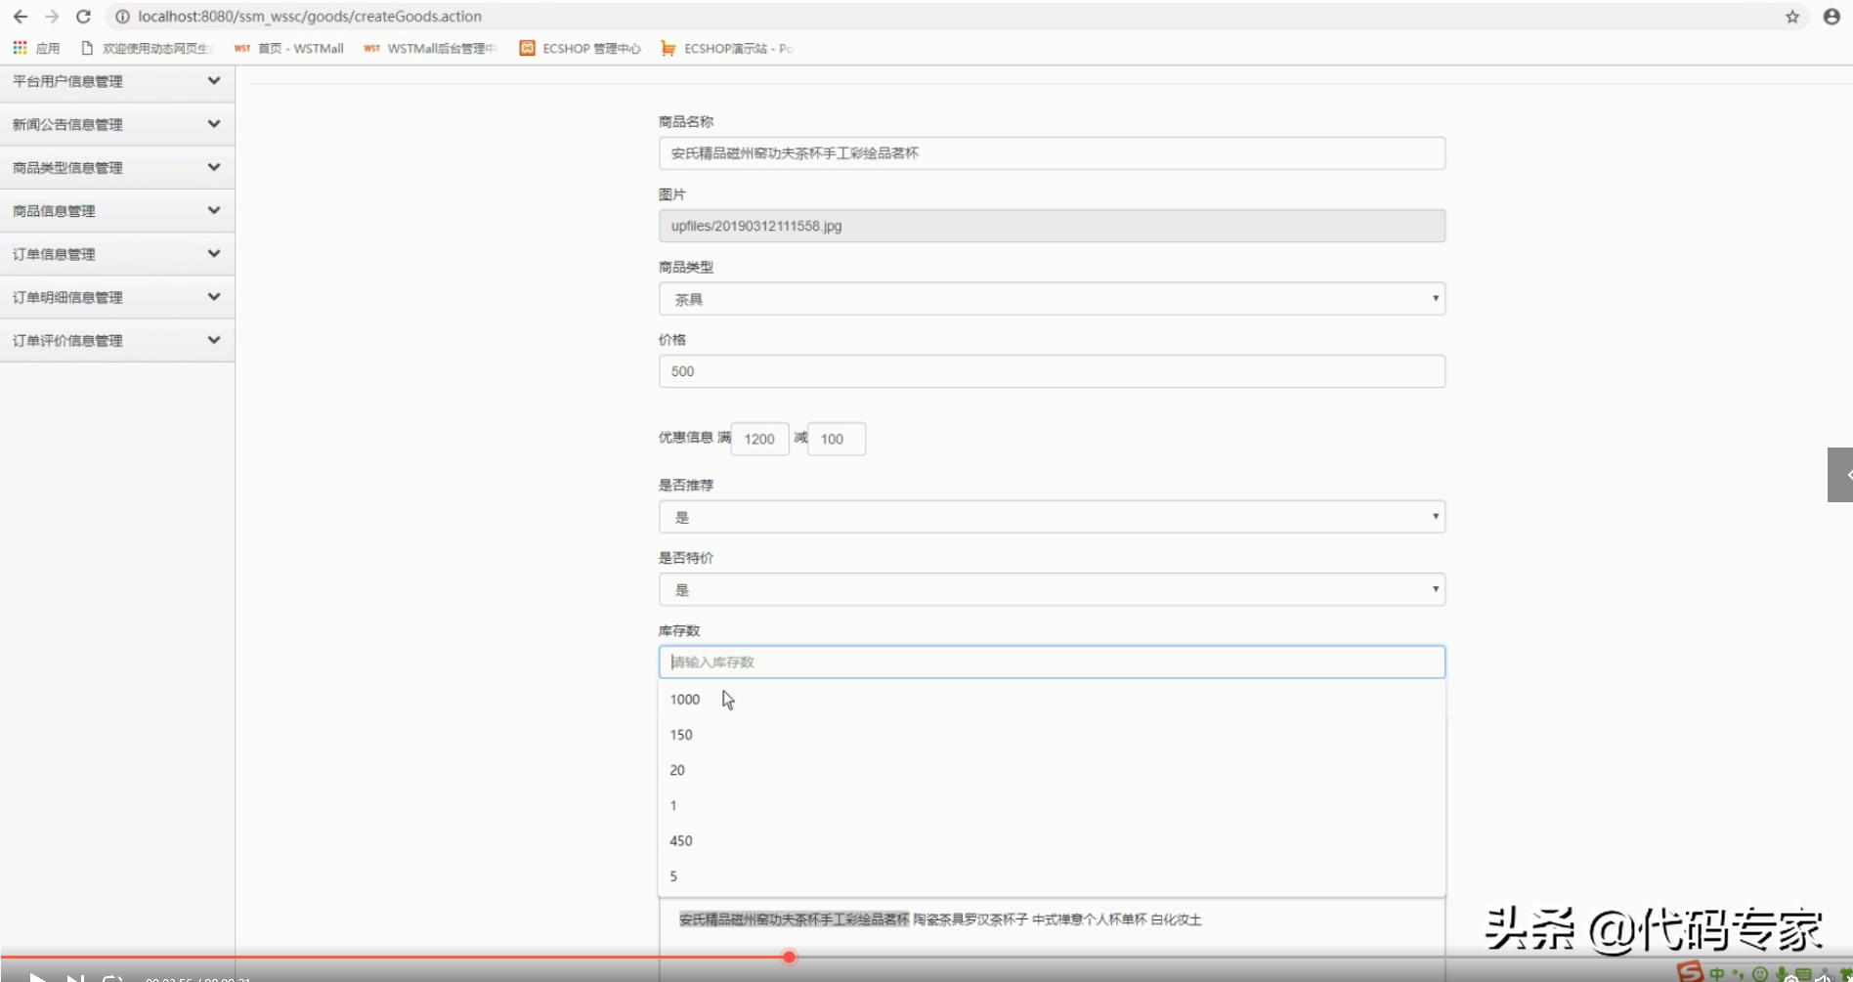Choose 450 from the stock suggestions
The width and height of the screenshot is (1853, 982).
[1052, 840]
